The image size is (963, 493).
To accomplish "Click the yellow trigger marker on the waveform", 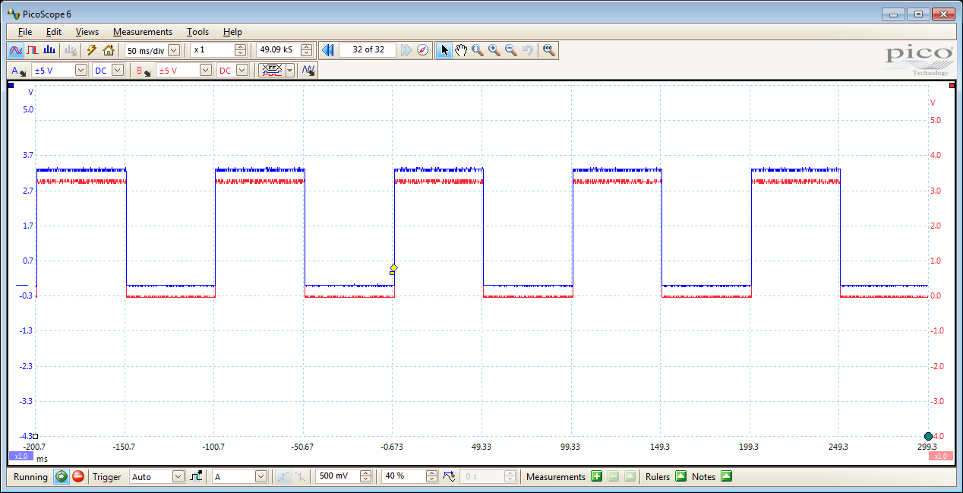I will click(393, 268).
